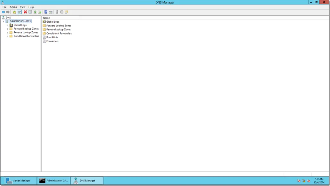Viewport: 330px width, 186px height.
Task: Open properties via the toolbar icon after delete
Action: [30, 12]
